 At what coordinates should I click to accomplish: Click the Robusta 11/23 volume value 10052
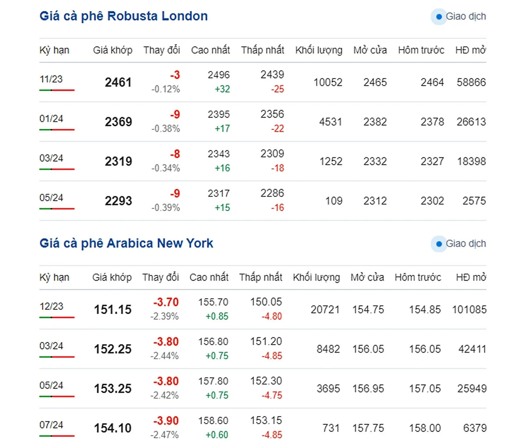point(327,82)
